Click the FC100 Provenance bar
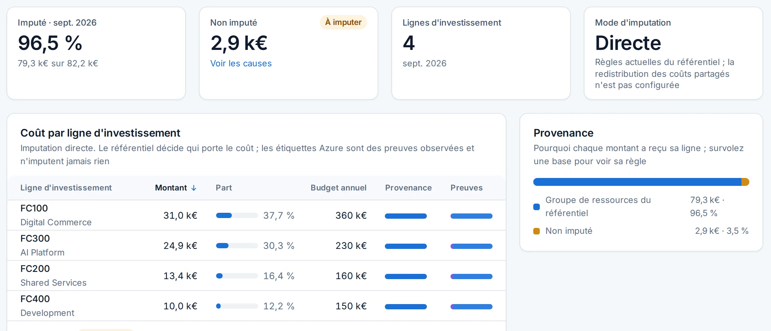Screen dimensions: 771x331 point(406,216)
